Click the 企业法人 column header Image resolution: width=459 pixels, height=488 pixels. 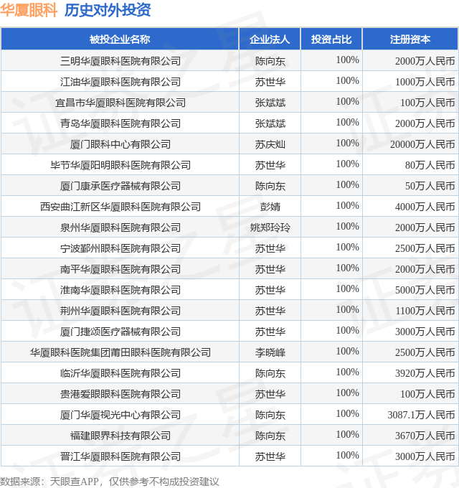tap(270, 39)
